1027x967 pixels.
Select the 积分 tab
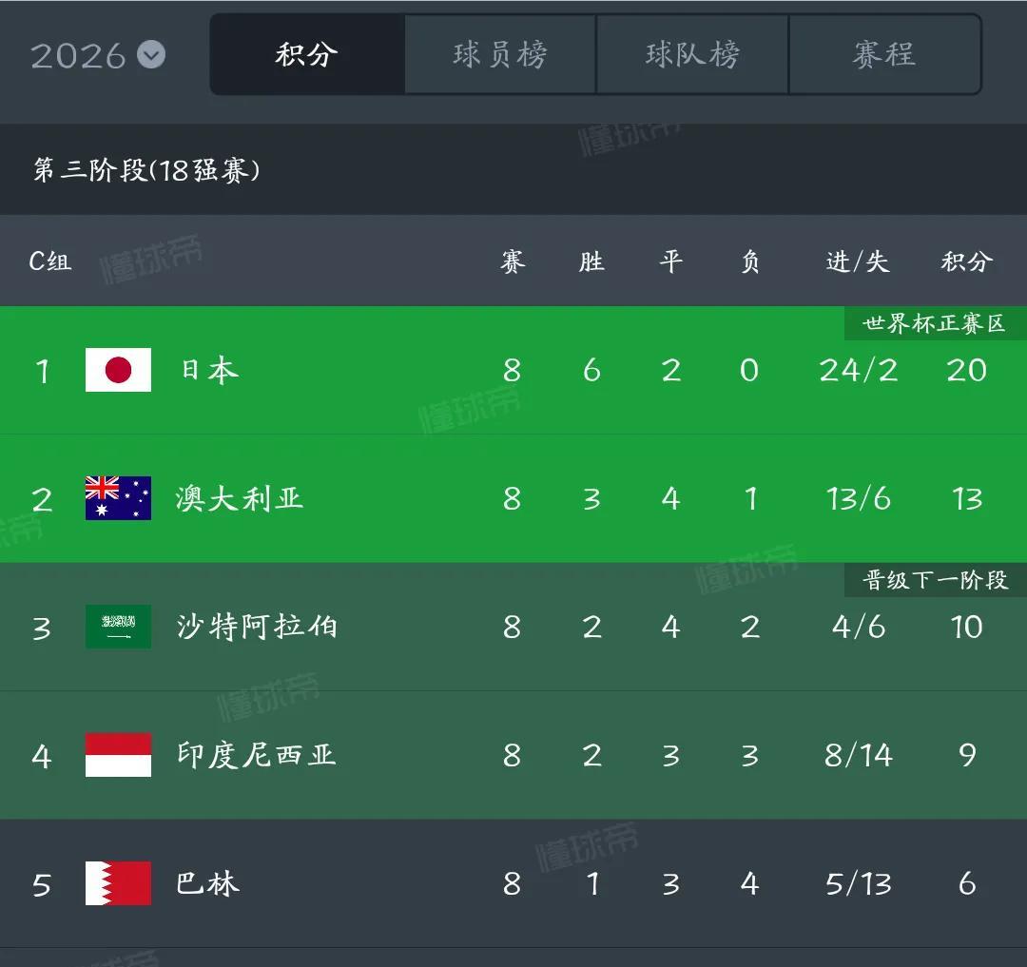(307, 54)
